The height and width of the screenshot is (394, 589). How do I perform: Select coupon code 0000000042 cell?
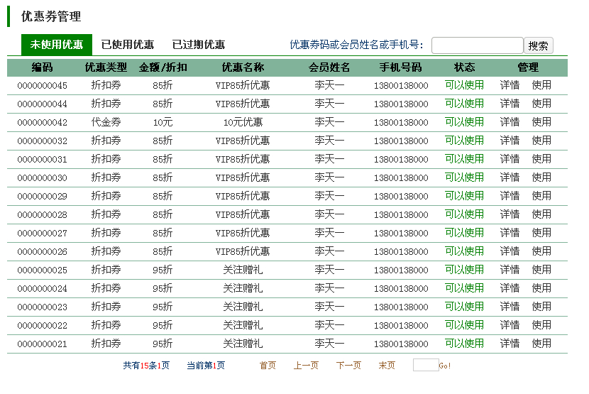(x=42, y=123)
